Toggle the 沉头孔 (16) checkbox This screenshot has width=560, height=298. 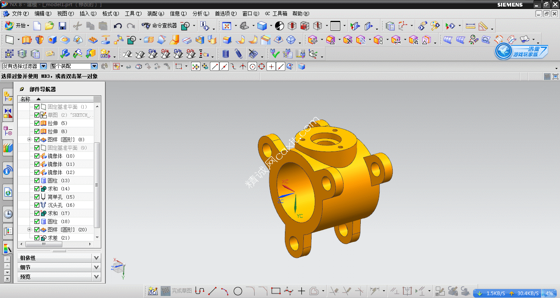37,205
